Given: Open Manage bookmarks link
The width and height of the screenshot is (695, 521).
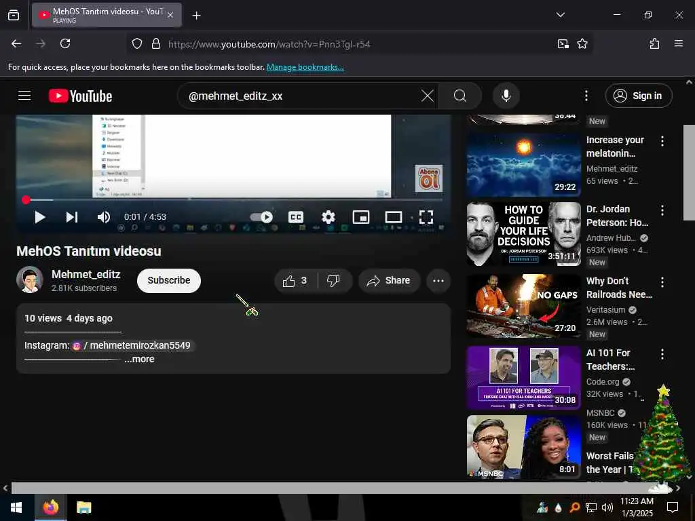Looking at the screenshot, I should (x=305, y=67).
